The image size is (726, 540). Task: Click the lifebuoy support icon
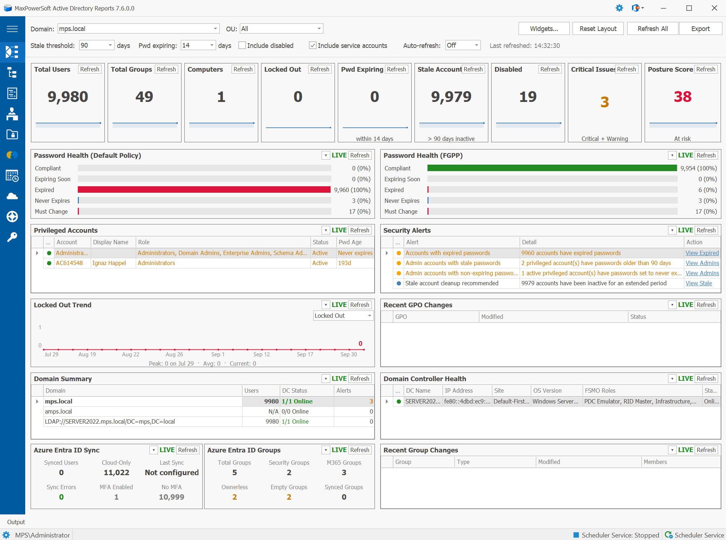(12, 217)
